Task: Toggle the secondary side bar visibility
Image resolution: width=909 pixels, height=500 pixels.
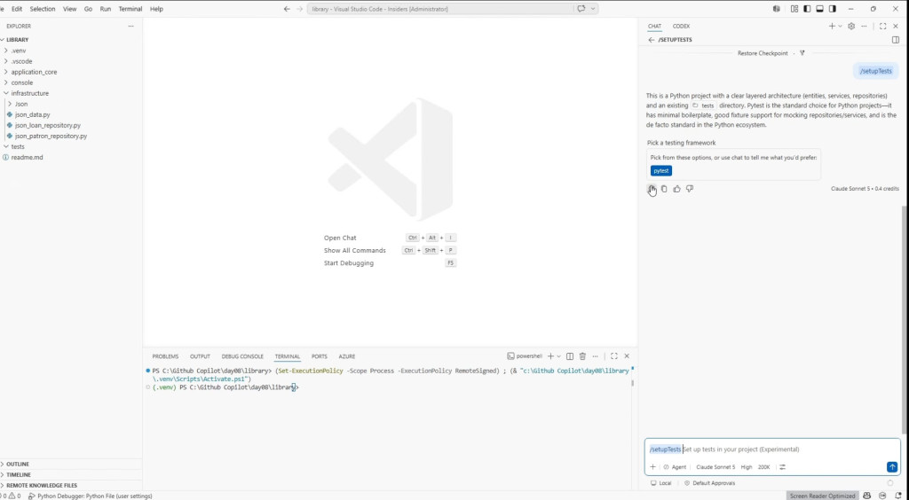Action: 833,9
